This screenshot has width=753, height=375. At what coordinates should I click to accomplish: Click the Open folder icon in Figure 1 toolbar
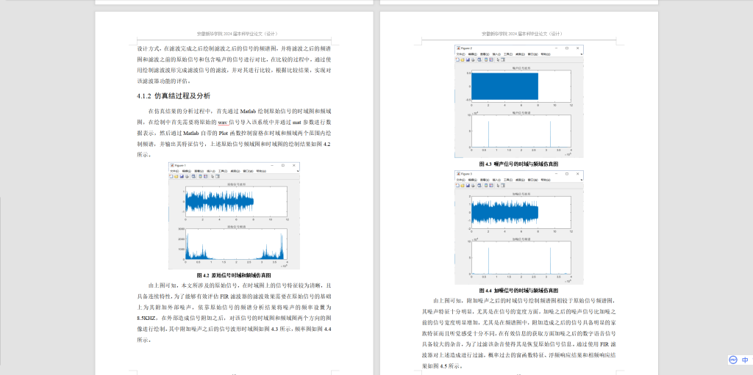(x=176, y=176)
